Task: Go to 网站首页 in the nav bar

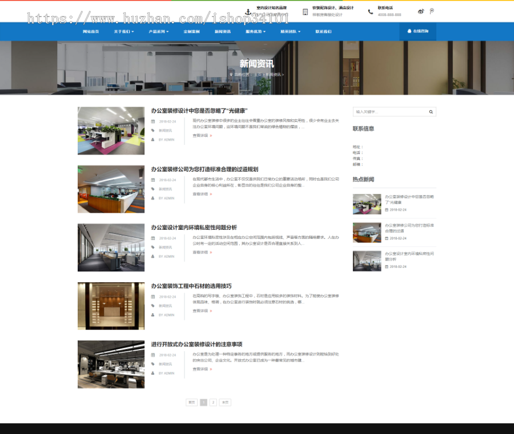Action: pyautogui.click(x=91, y=32)
